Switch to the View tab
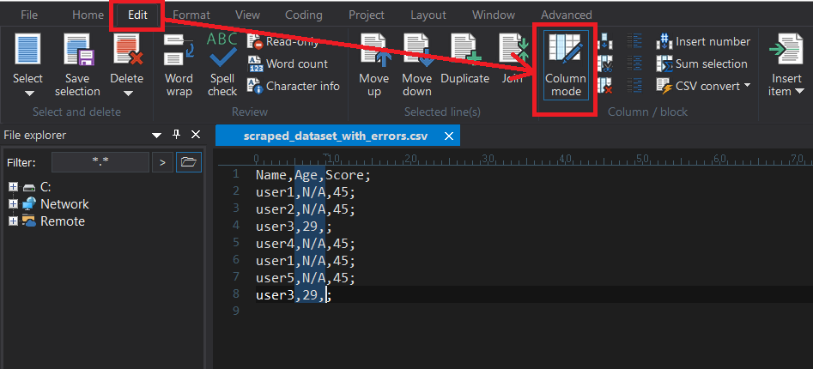Viewport: 813px width, 369px height. coord(247,15)
